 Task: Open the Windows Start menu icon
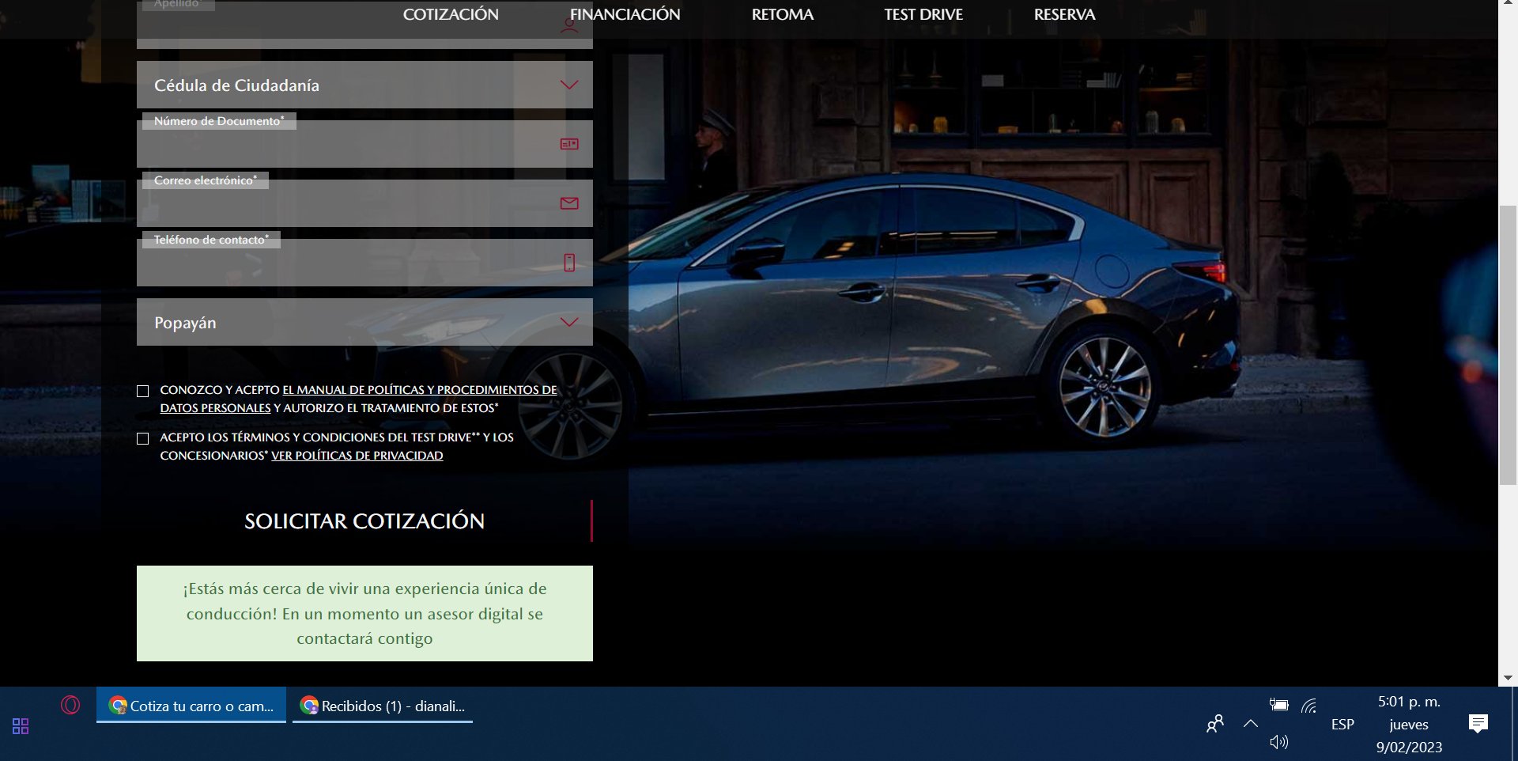tap(21, 725)
